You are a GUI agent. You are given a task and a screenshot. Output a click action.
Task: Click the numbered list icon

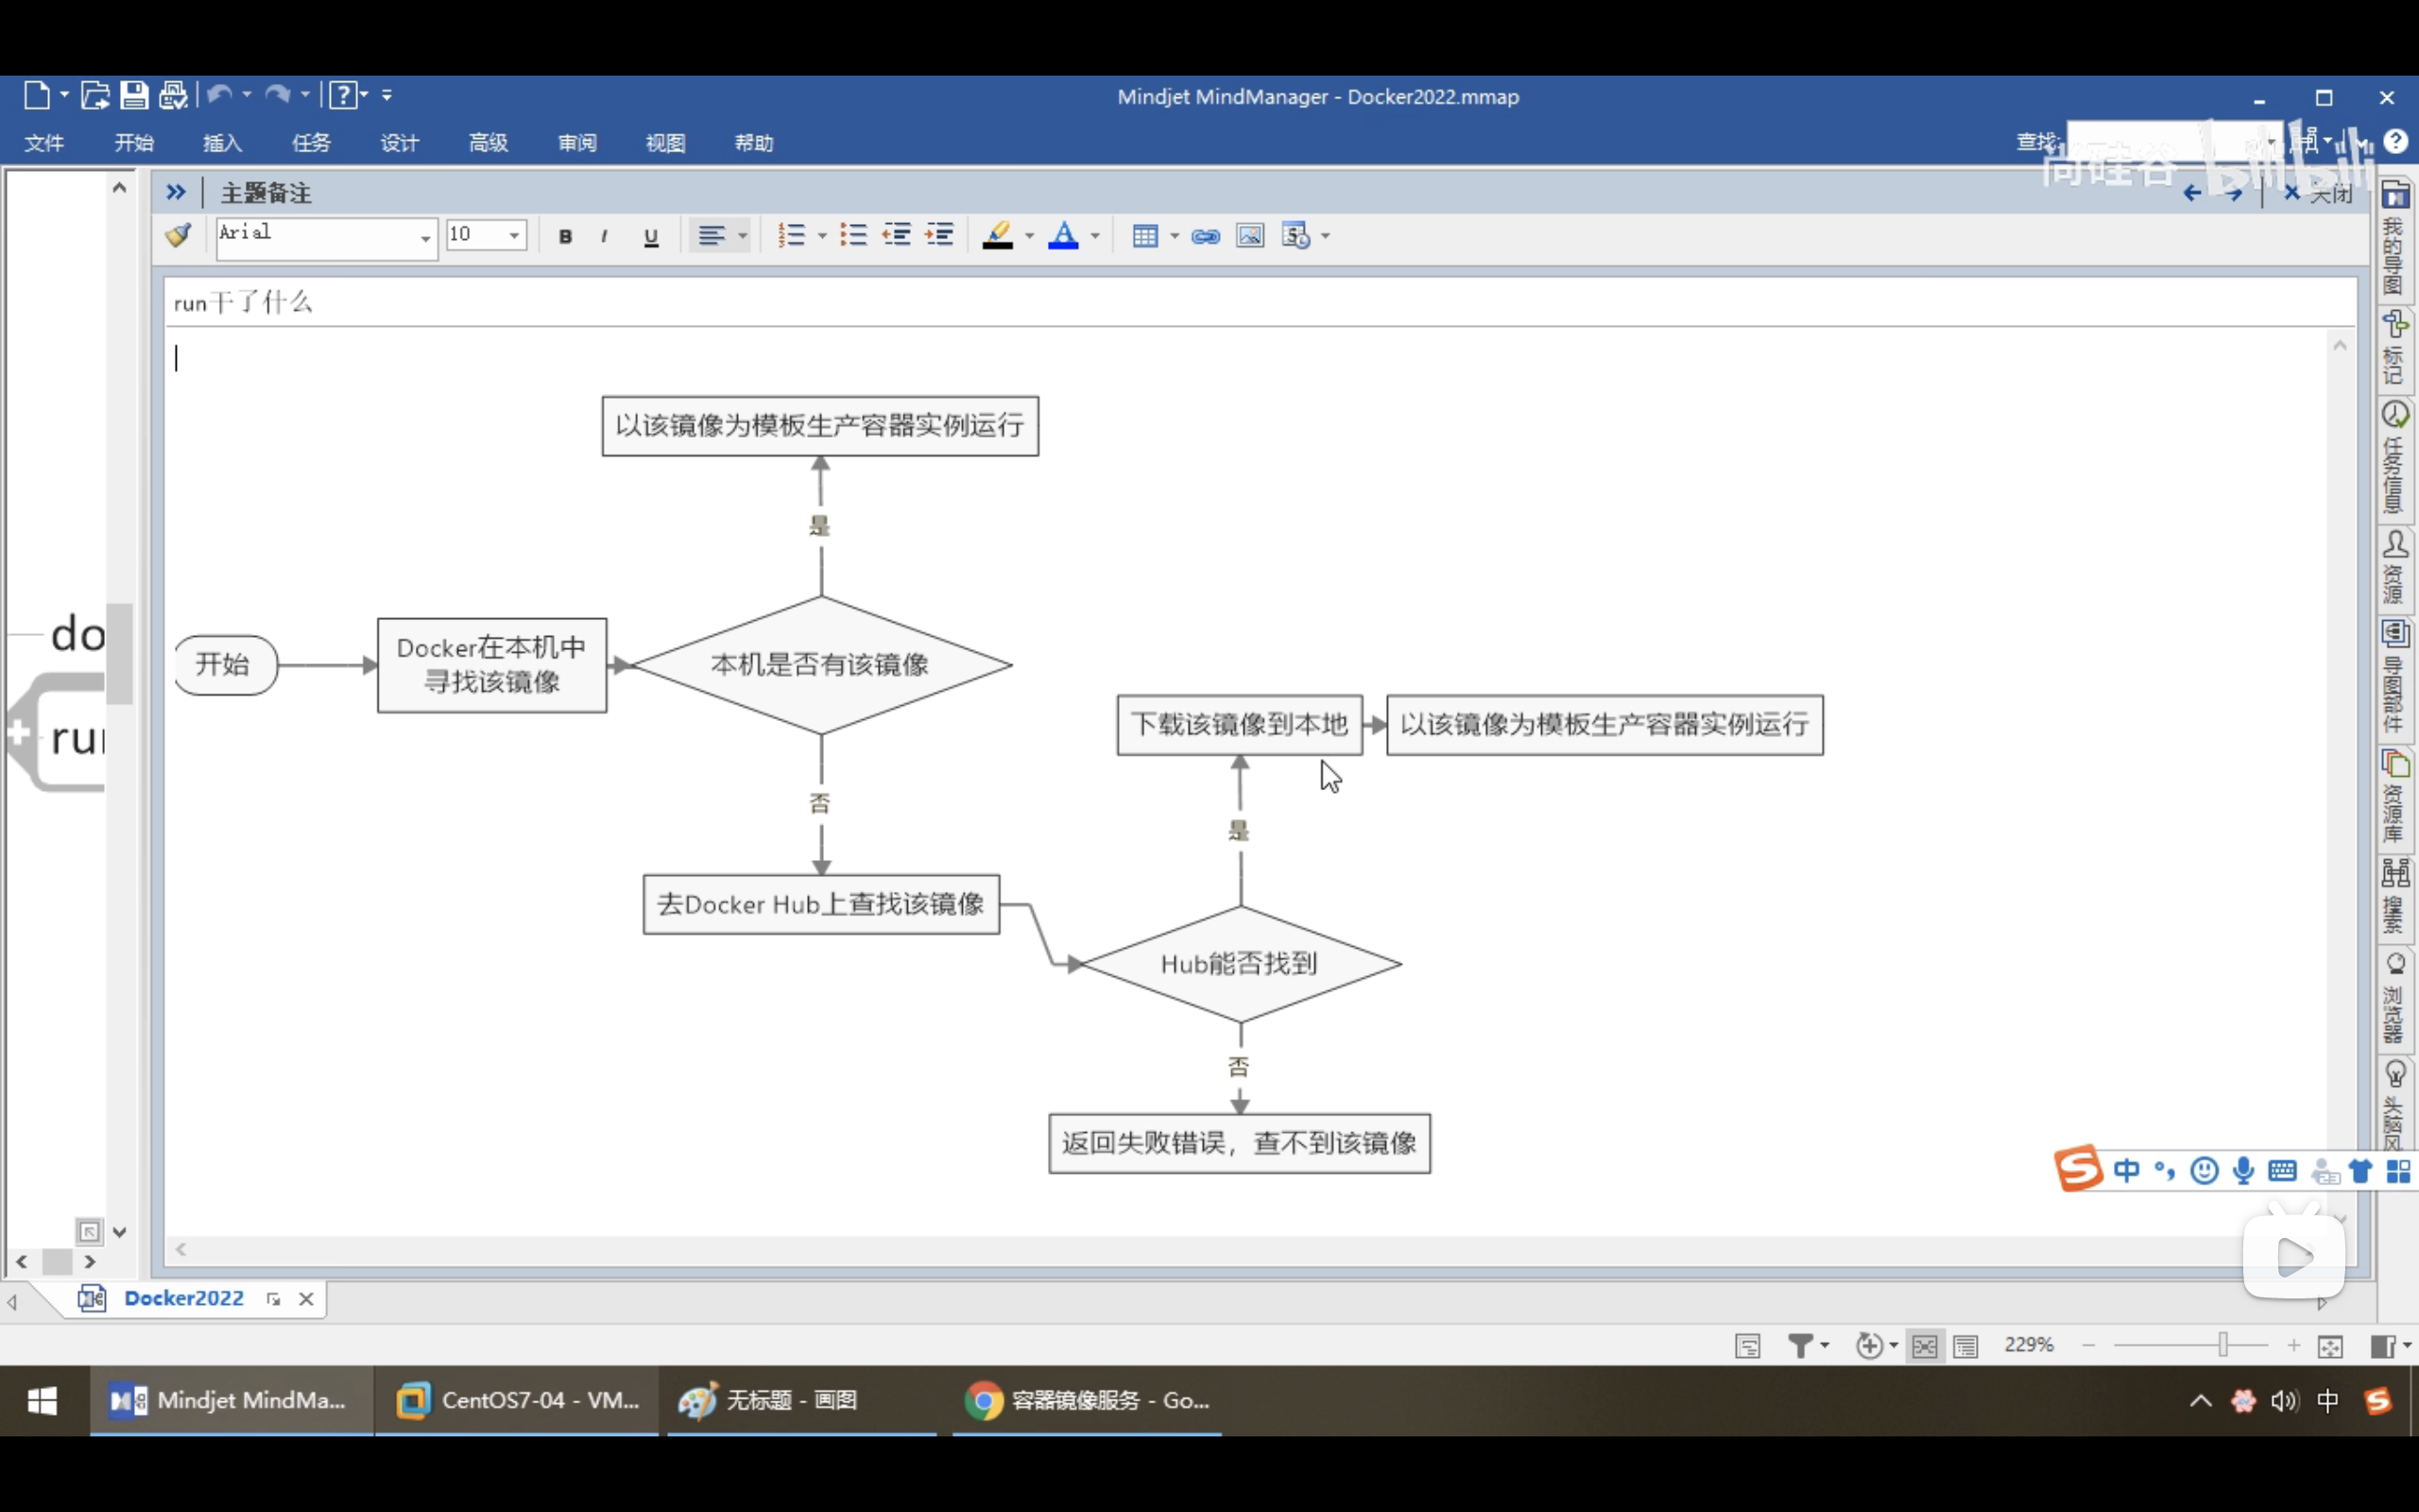click(x=792, y=236)
